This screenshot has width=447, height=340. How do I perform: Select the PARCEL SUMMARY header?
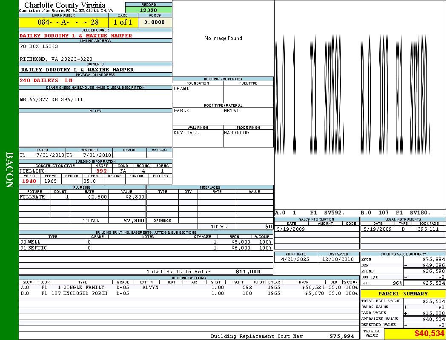click(403, 294)
